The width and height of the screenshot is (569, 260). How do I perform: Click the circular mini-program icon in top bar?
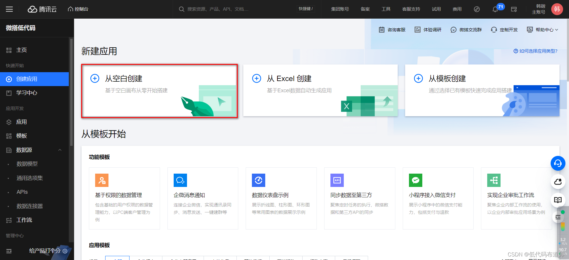click(x=477, y=9)
